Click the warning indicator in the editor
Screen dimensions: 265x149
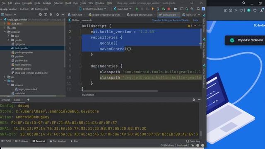(x=190, y=26)
